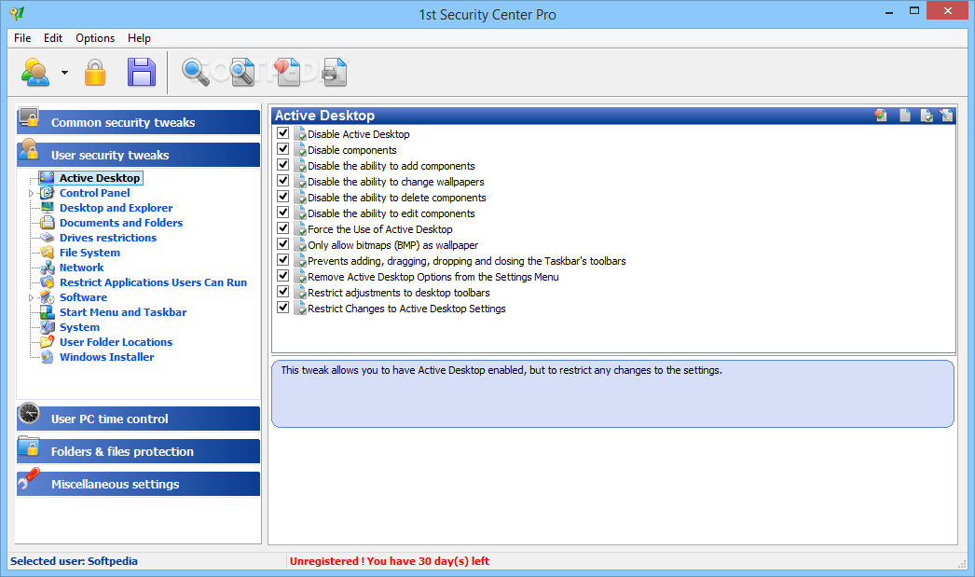This screenshot has width=975, height=577.
Task: Toggle Disable the ability to change wallpapers
Action: [283, 181]
